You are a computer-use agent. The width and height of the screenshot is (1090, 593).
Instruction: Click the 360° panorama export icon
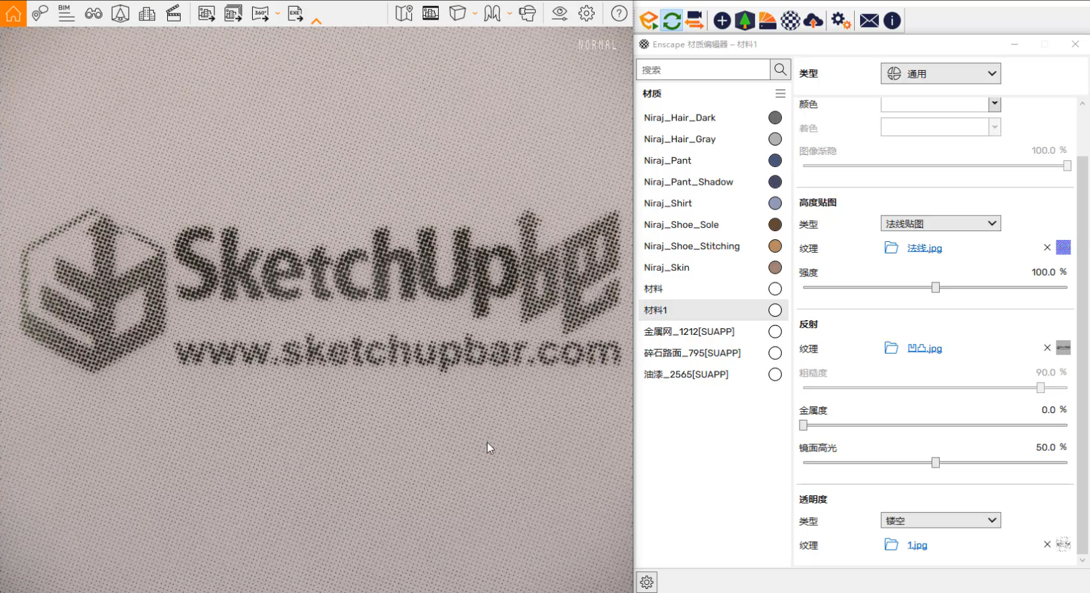tap(260, 13)
